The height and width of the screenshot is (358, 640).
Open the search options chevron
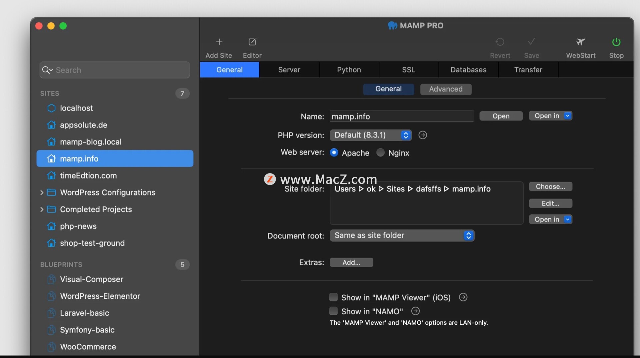pos(51,70)
